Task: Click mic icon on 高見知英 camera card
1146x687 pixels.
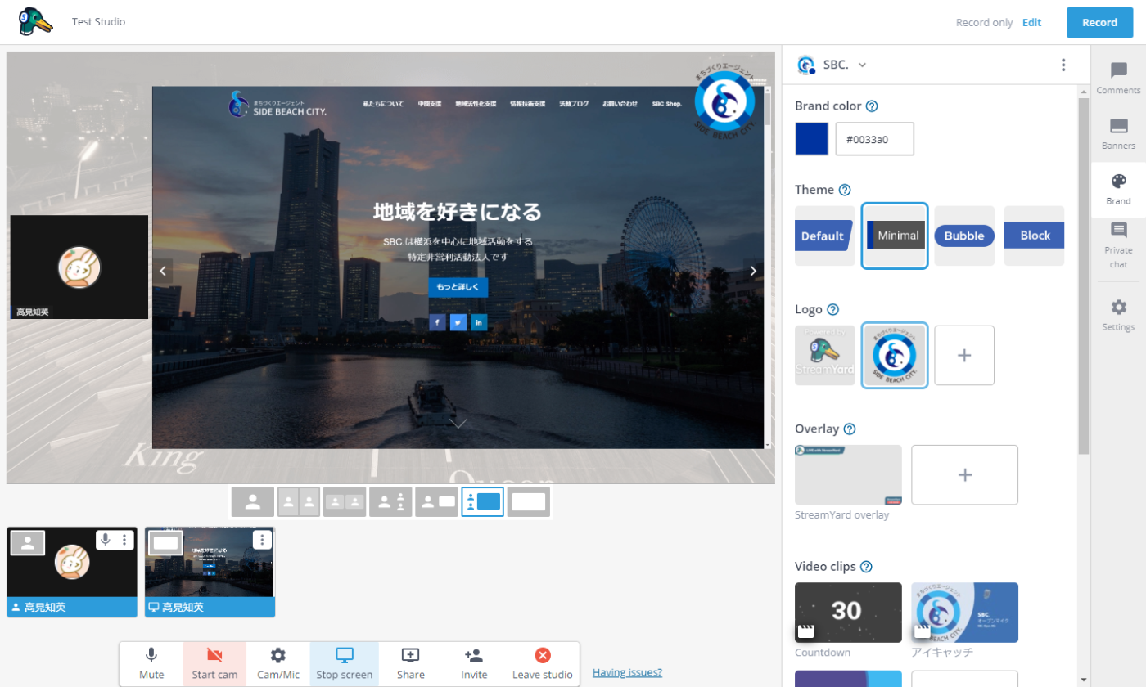Action: (105, 540)
